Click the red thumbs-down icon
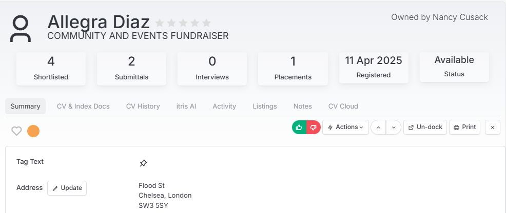506x213 pixels. click(x=314, y=127)
